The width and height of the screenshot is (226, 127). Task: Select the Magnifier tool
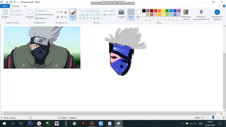coord(66,17)
